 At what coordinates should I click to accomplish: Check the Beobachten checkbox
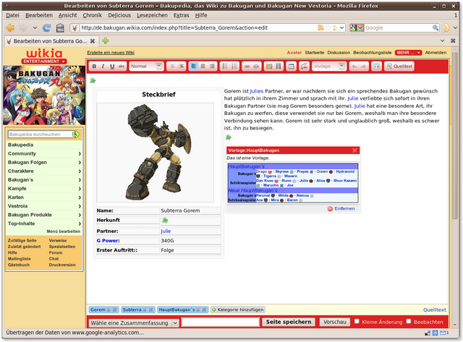409,321
